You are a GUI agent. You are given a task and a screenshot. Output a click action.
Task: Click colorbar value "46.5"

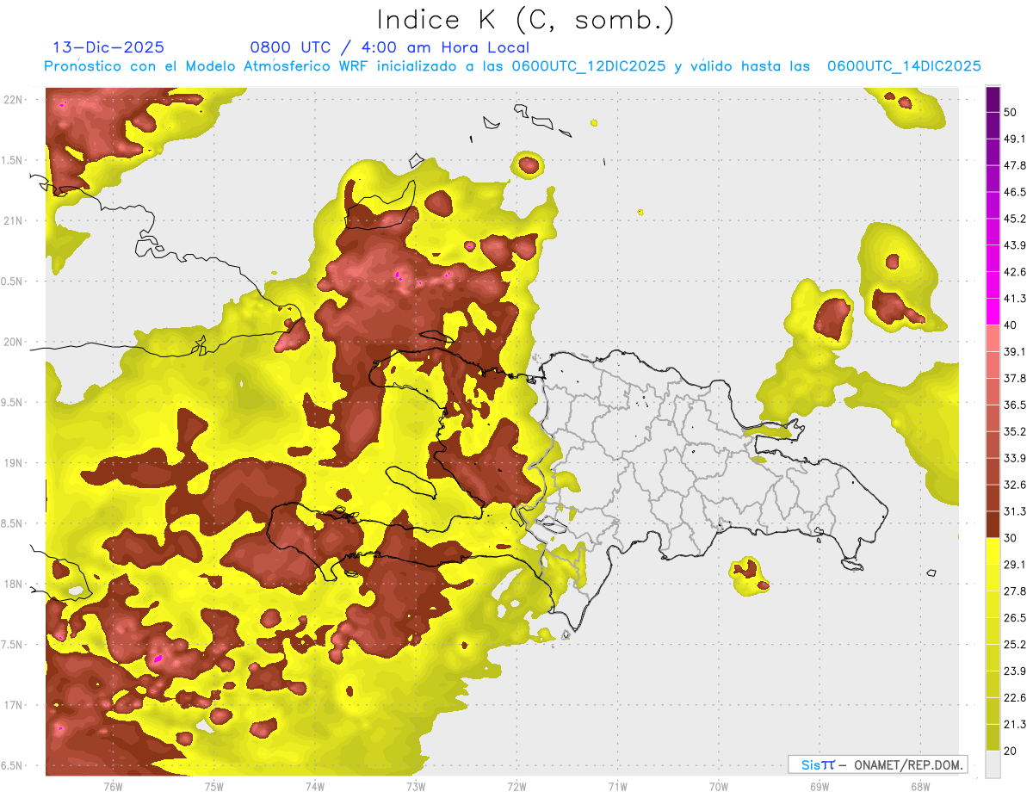[1015, 192]
